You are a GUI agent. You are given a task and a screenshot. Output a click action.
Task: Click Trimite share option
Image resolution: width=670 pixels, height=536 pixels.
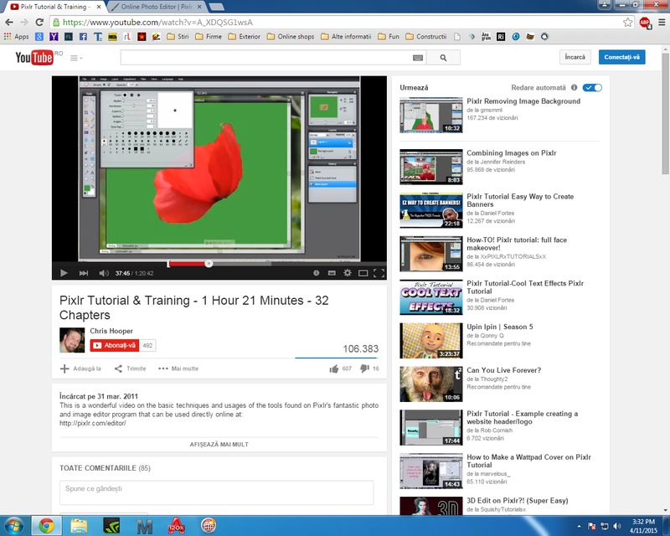pyautogui.click(x=131, y=368)
